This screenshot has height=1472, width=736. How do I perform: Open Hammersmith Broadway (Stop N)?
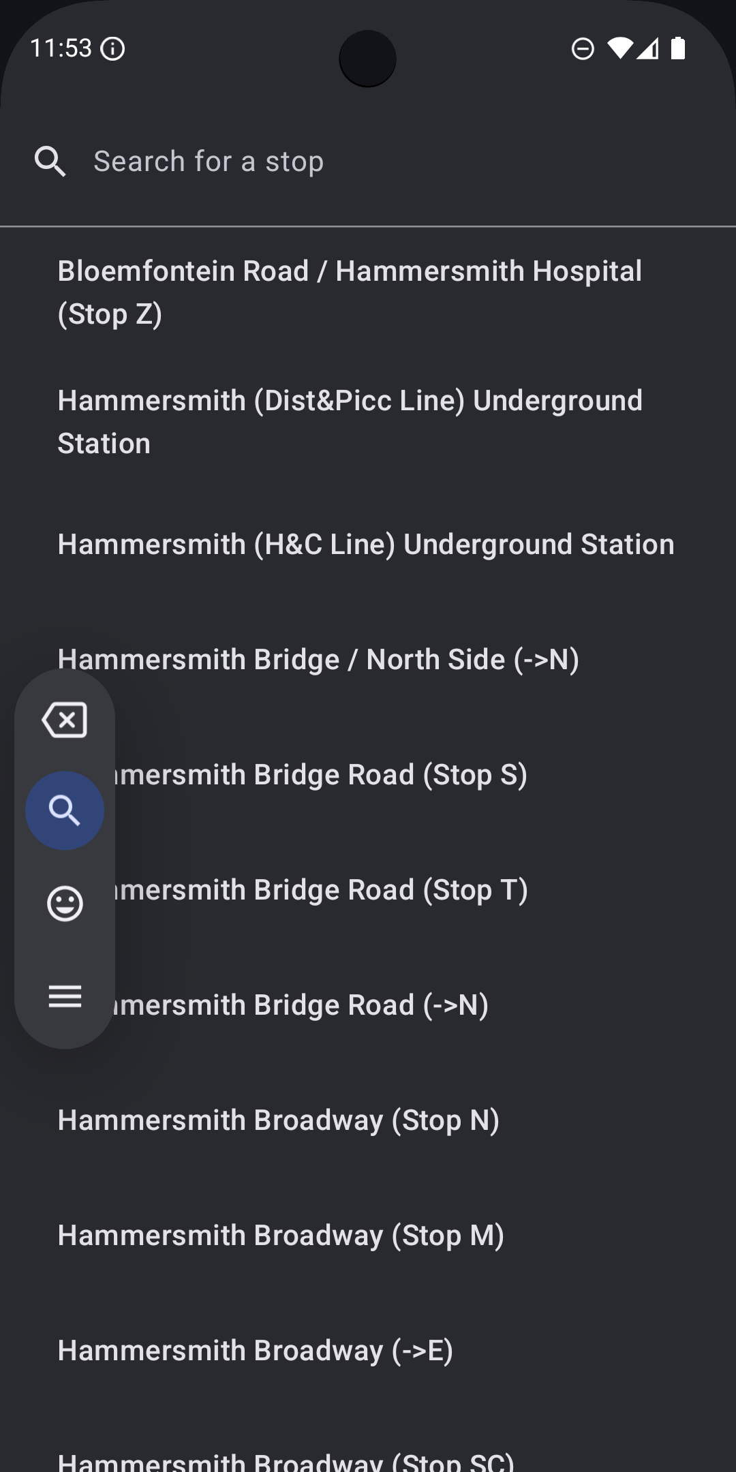click(x=278, y=1120)
